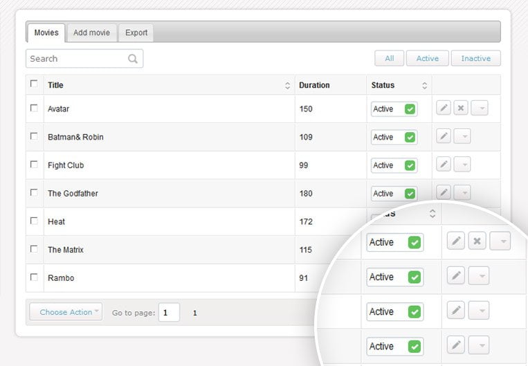Viewport: 528px width, 366px height.
Task: Click duration value 150 for Avatar
Action: (x=306, y=109)
